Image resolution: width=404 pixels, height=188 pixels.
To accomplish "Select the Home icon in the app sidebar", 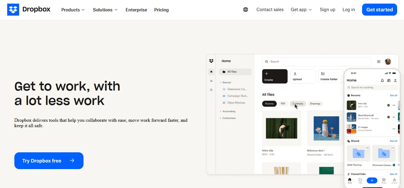I will [211, 72].
